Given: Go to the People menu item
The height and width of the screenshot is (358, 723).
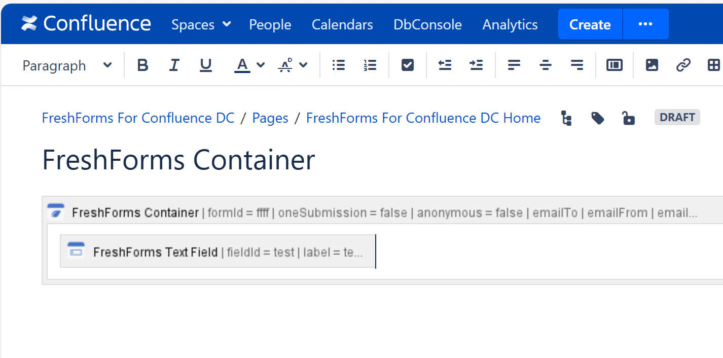Looking at the screenshot, I should coord(270,24).
